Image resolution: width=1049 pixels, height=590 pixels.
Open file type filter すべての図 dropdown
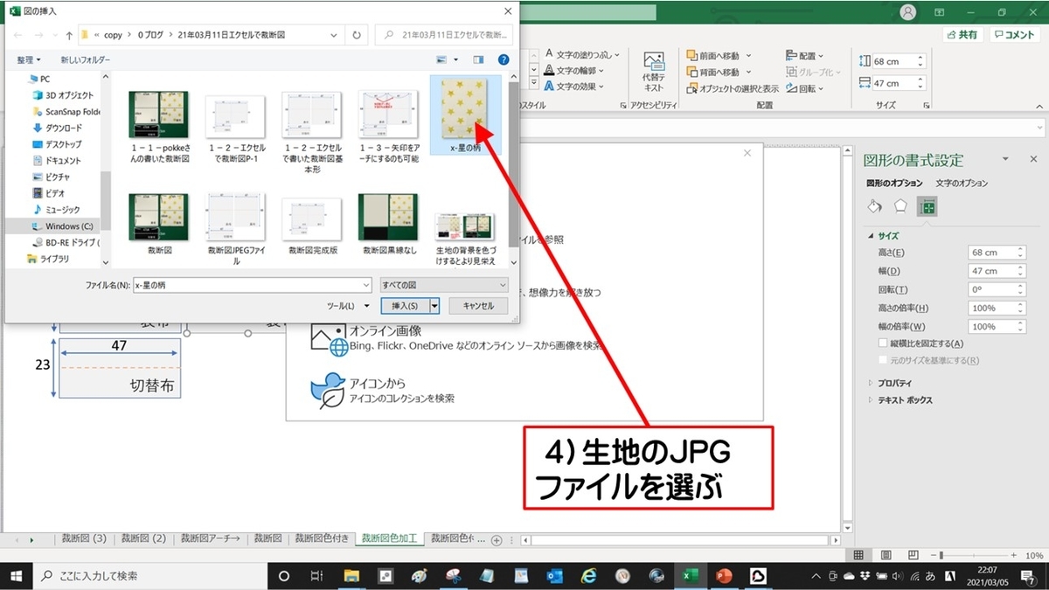coord(444,285)
